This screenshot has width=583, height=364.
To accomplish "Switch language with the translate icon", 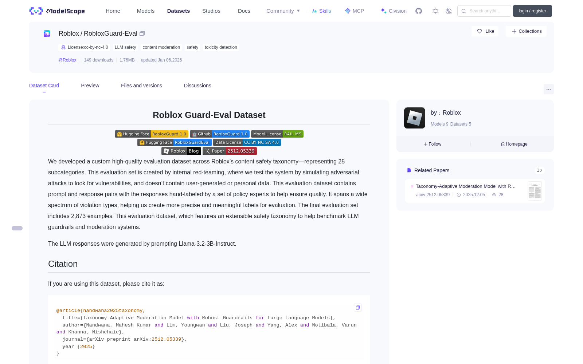I will [449, 11].
